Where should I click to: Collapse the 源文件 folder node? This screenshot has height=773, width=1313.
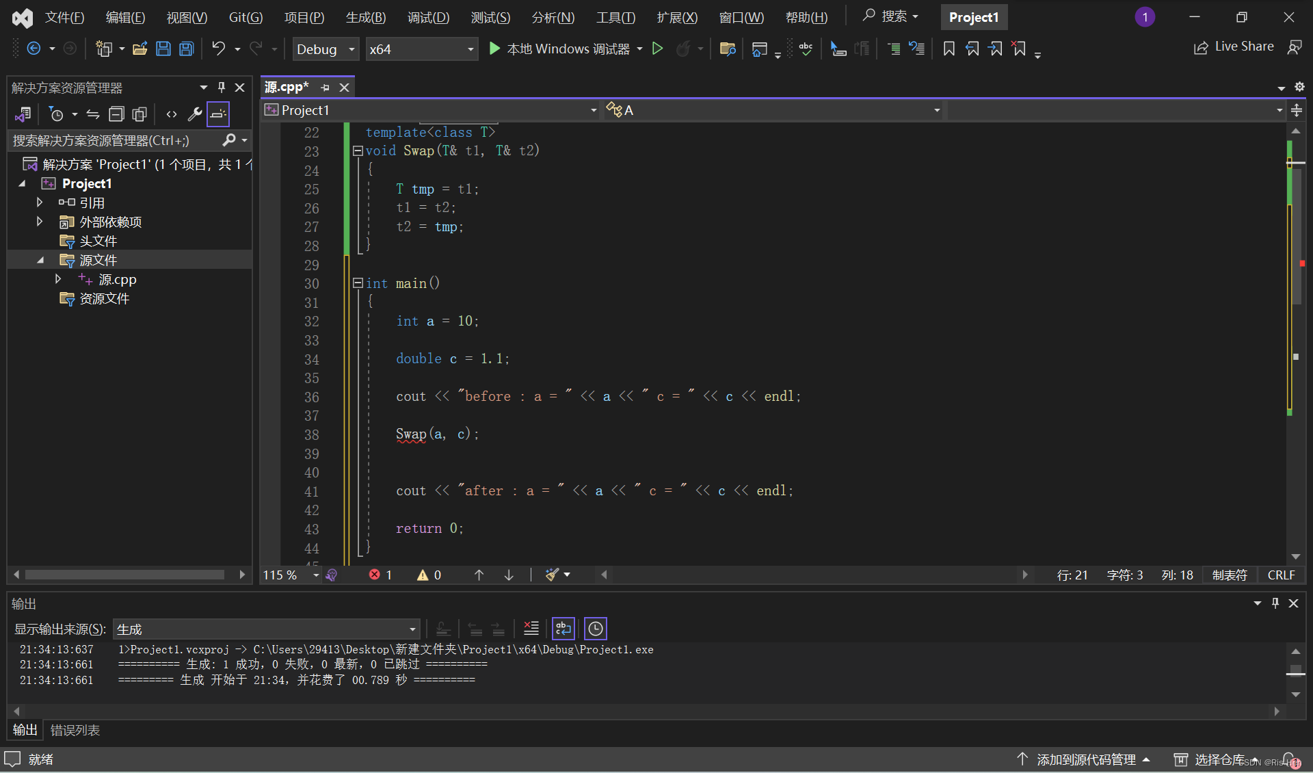coord(40,260)
